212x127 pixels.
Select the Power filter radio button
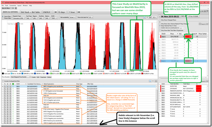(x=3, y=18)
